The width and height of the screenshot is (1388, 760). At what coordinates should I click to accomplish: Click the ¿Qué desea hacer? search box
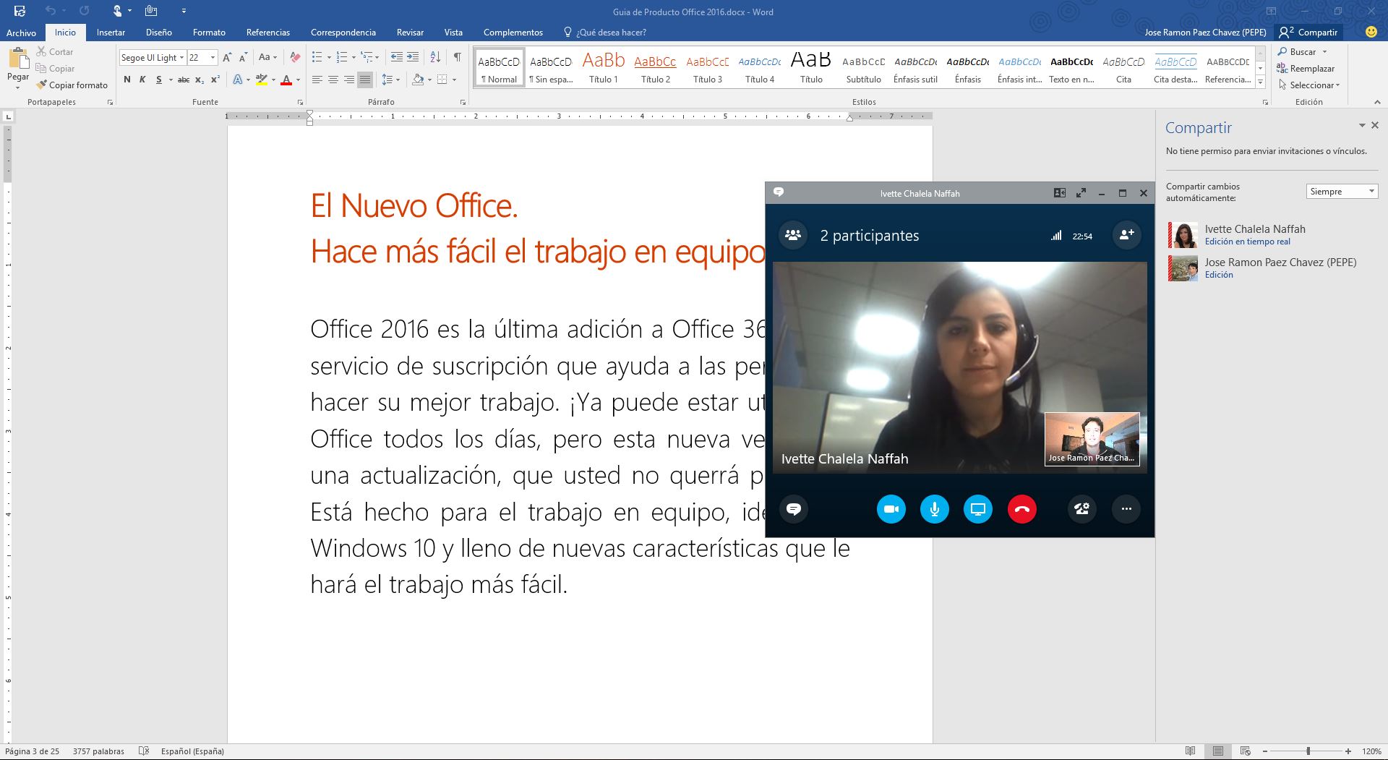click(x=605, y=33)
